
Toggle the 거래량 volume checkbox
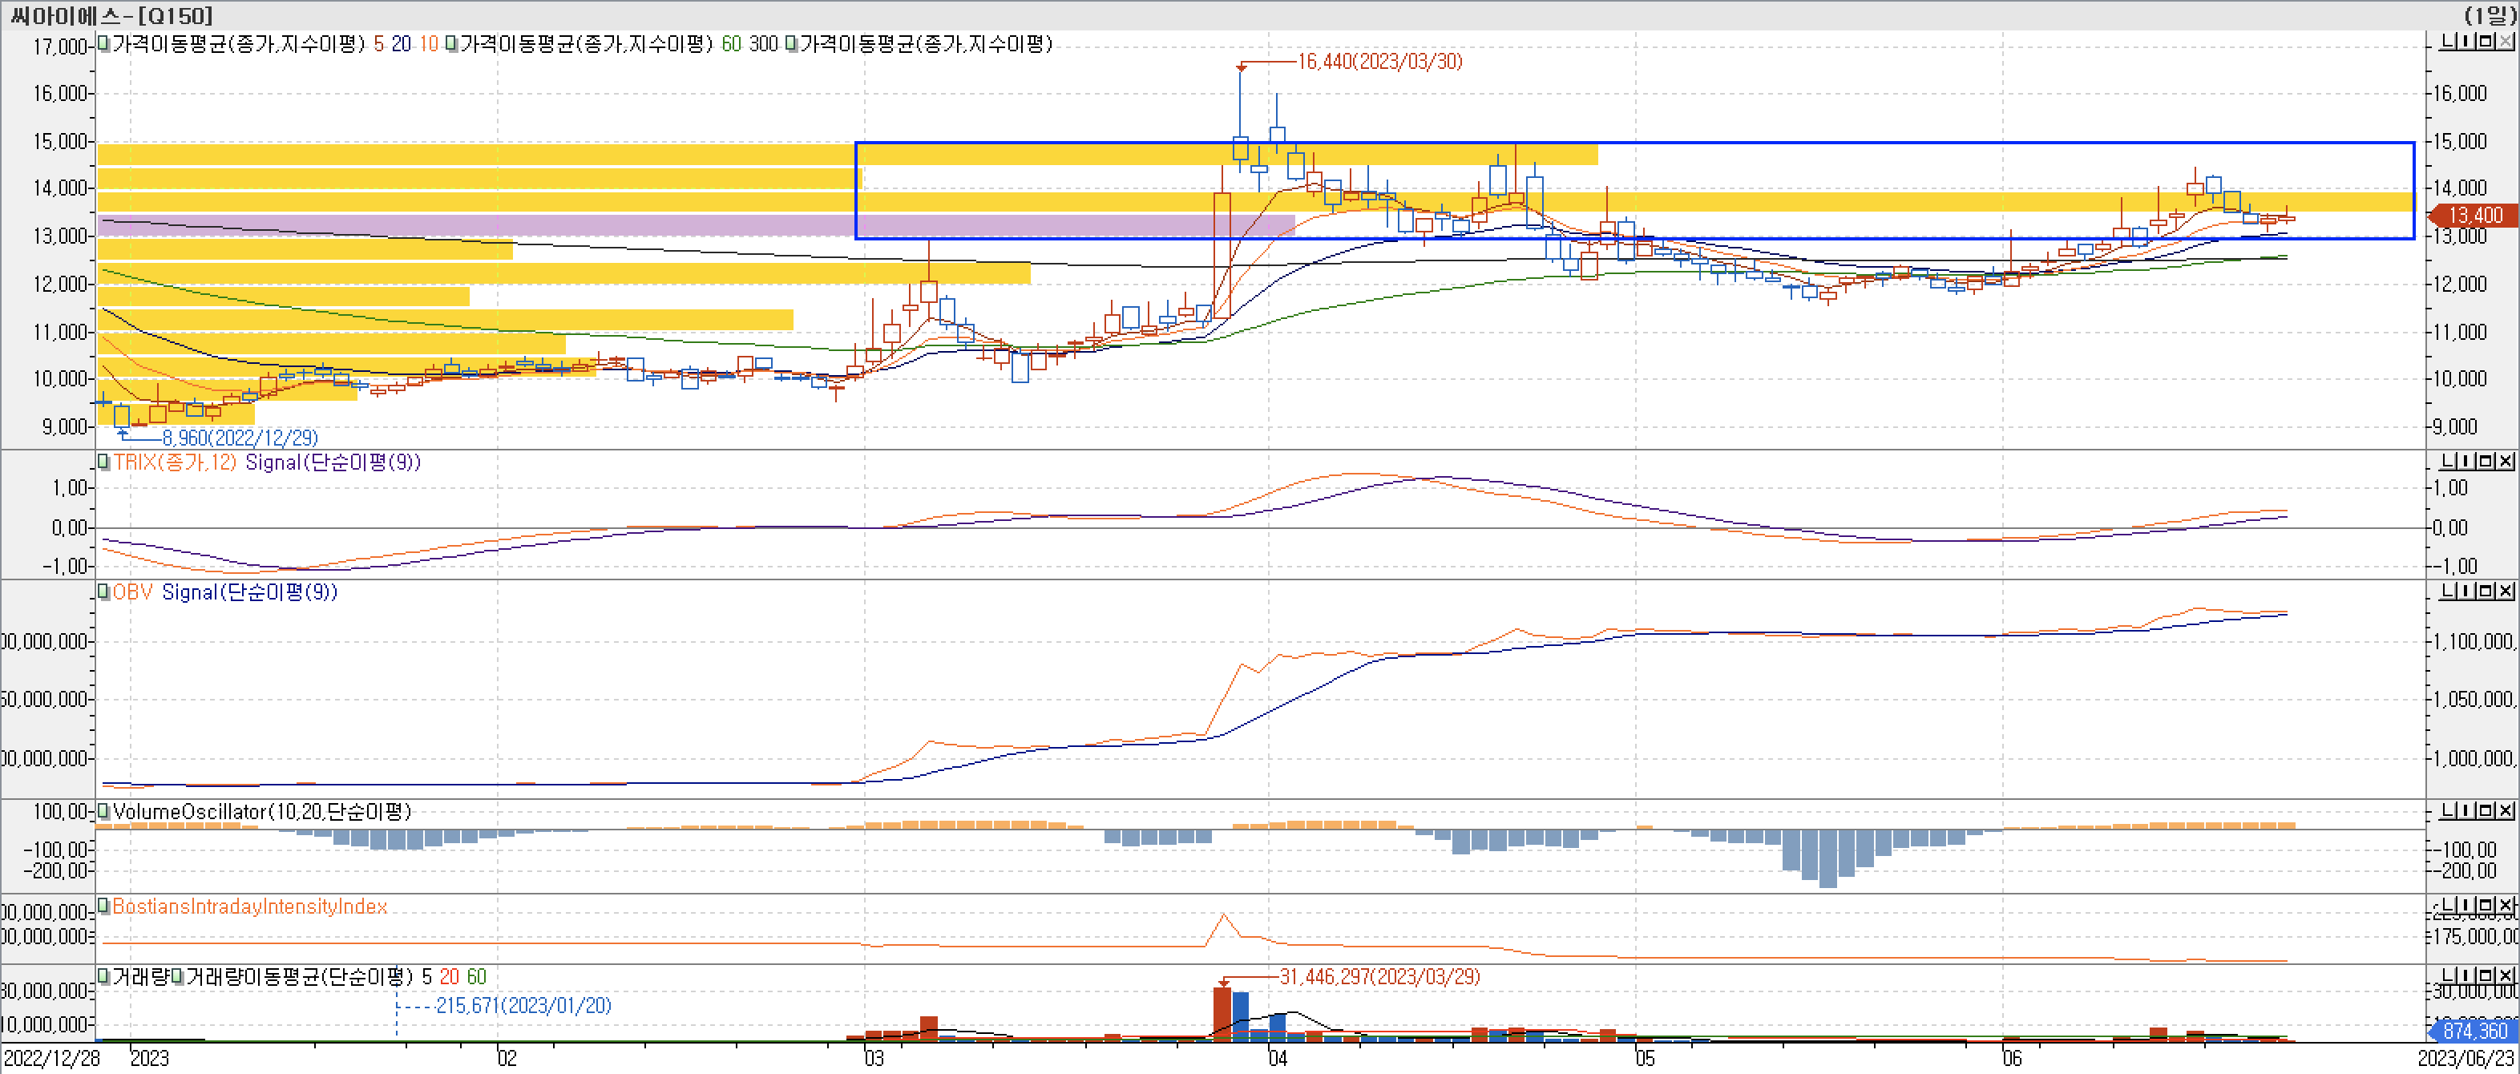click(x=103, y=976)
